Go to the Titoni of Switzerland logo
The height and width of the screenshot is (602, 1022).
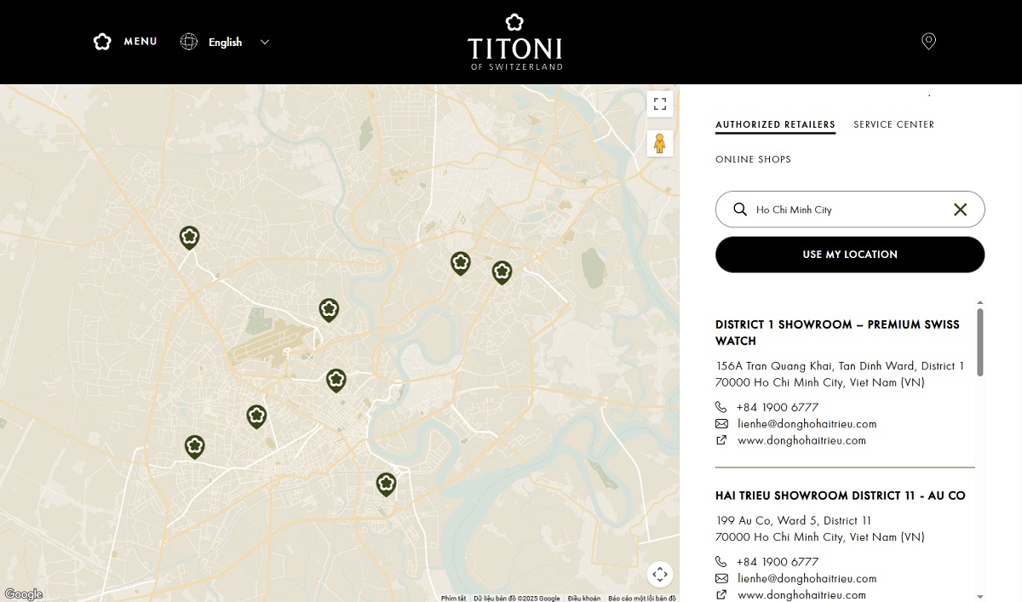[x=515, y=42]
